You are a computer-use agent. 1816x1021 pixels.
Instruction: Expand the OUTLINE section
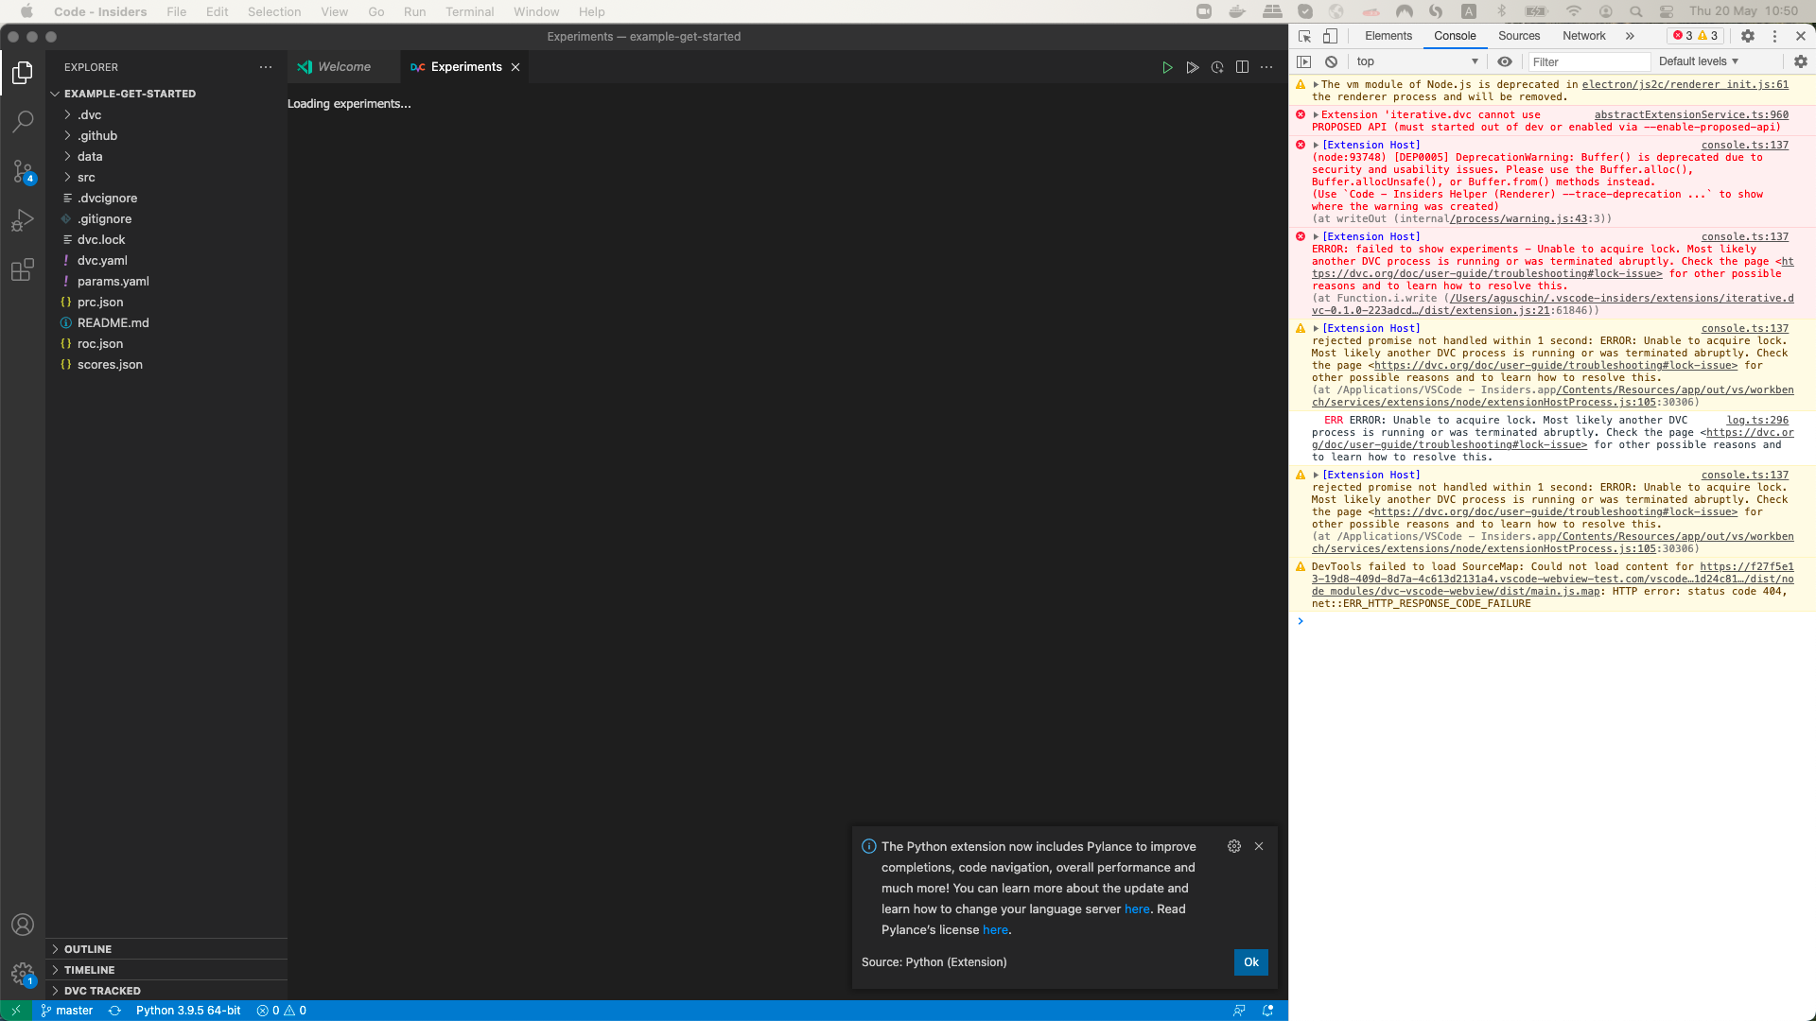coord(166,949)
